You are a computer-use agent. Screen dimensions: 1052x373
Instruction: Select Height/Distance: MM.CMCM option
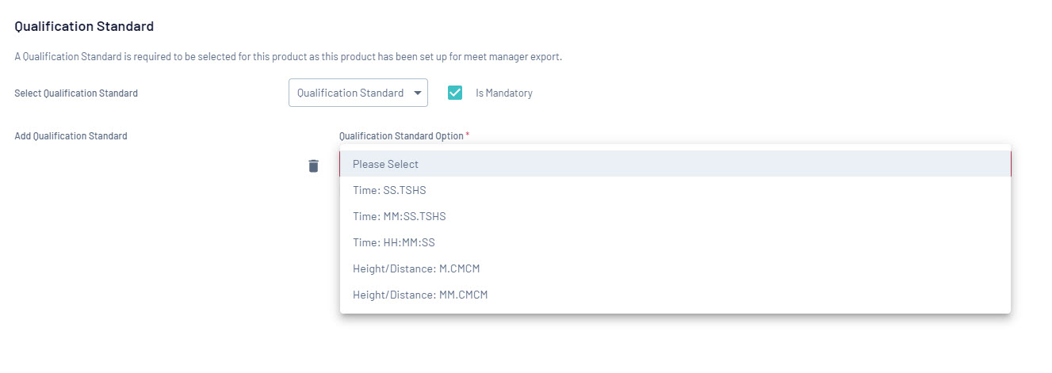pyautogui.click(x=420, y=295)
